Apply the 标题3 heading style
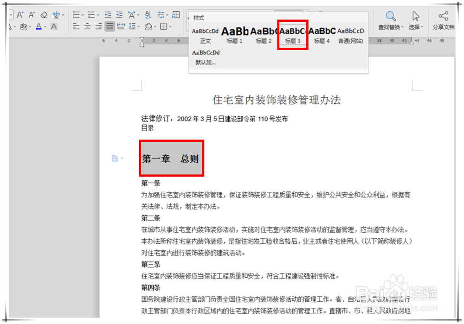The height and width of the screenshot is (324, 464). (292, 33)
